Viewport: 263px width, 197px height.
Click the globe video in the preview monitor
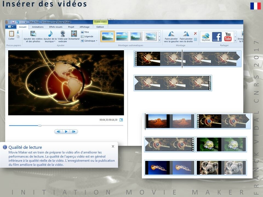pos(66,83)
